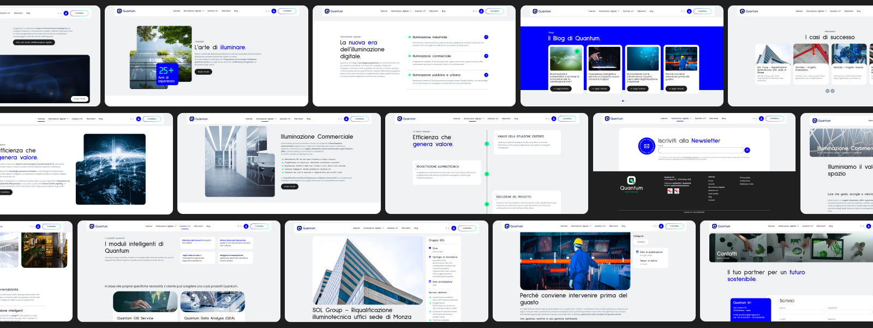Click Contattaci button on "La nuova era" page
The width and height of the screenshot is (873, 328).
click(495, 11)
